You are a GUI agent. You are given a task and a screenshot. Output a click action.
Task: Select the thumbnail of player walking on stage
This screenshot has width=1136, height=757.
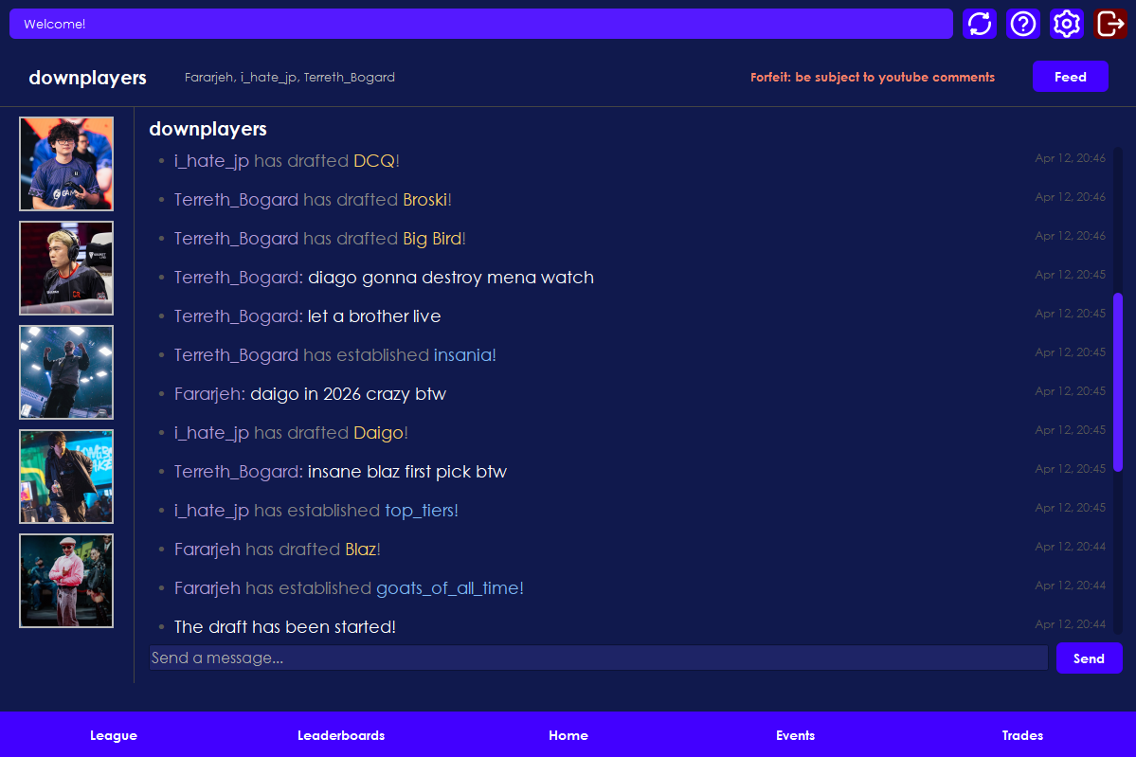66,477
